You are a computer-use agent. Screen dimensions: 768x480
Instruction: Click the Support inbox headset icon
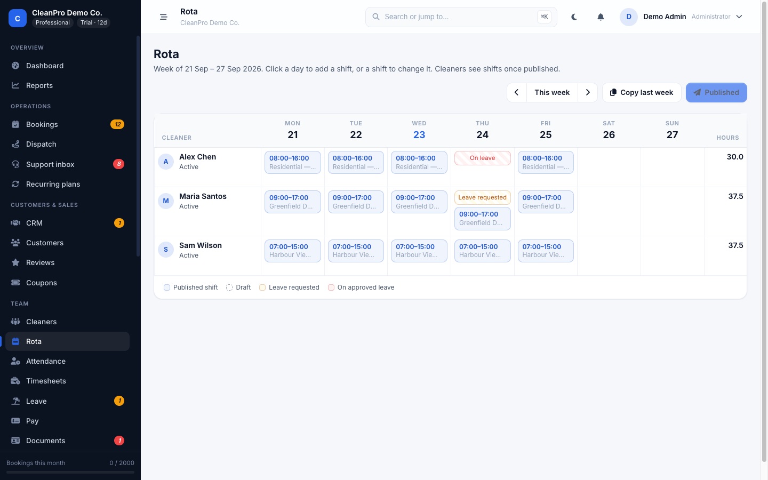(15, 164)
